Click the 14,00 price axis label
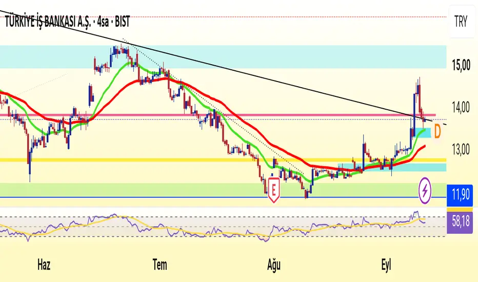The image size is (478, 282). click(x=461, y=107)
